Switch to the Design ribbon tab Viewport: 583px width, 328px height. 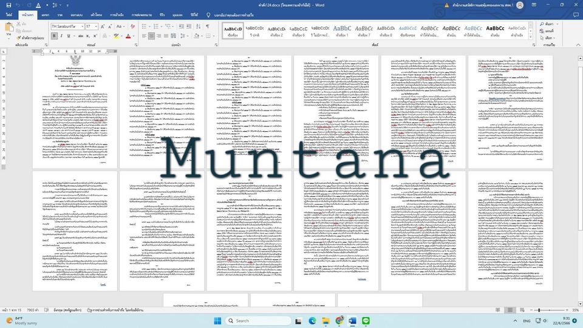[77, 15]
